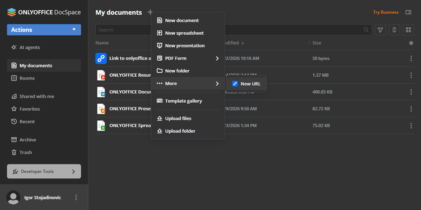This screenshot has width=421, height=210.
Task: Open the three-dot menu beside Igor Stojadinovic
Action: pyautogui.click(x=76, y=197)
